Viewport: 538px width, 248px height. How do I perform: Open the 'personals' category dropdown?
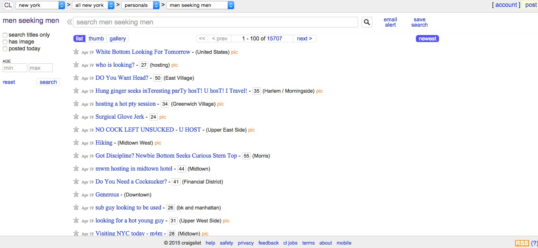(x=140, y=5)
